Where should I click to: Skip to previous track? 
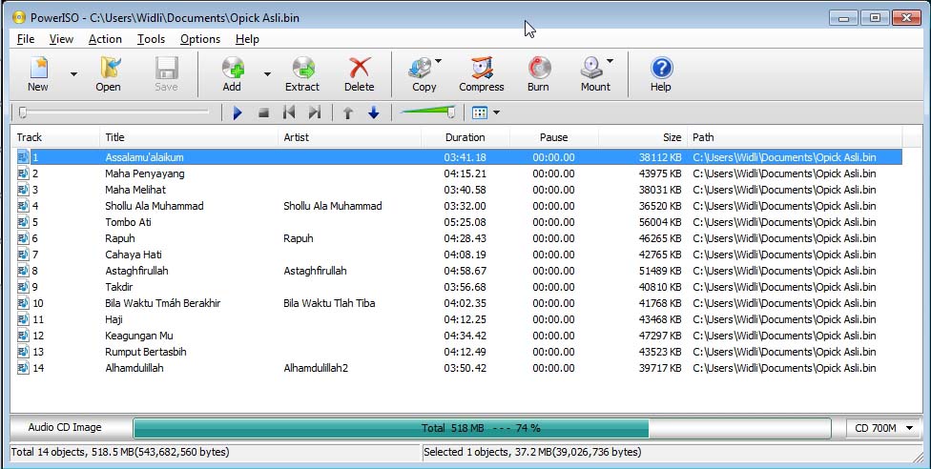pyautogui.click(x=289, y=112)
